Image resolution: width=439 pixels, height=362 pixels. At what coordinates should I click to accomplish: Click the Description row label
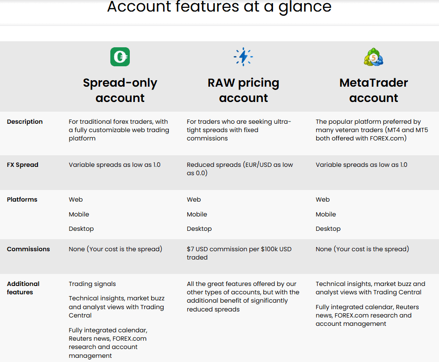click(25, 121)
